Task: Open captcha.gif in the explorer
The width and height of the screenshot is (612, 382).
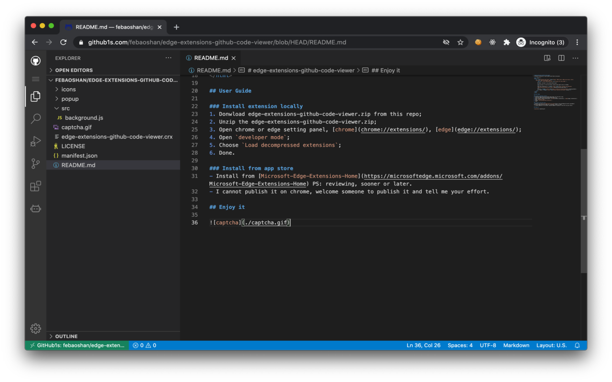Action: click(113, 127)
